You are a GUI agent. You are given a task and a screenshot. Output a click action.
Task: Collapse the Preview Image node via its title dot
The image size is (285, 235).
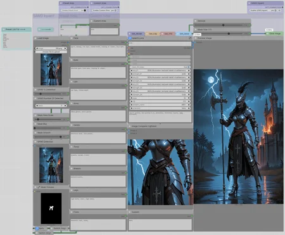pos(196,38)
